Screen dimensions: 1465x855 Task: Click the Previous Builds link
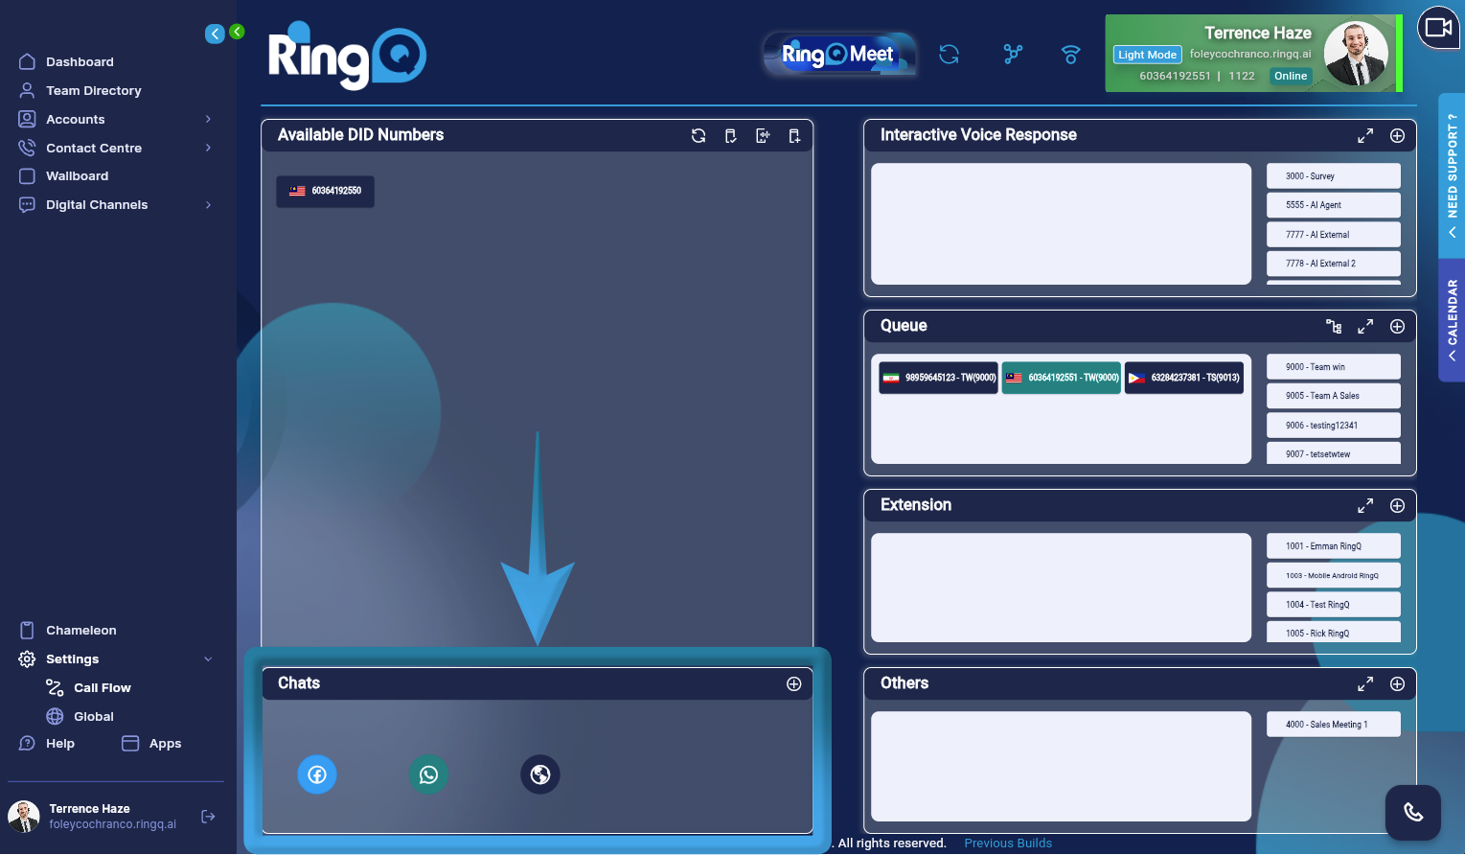pos(1007,843)
